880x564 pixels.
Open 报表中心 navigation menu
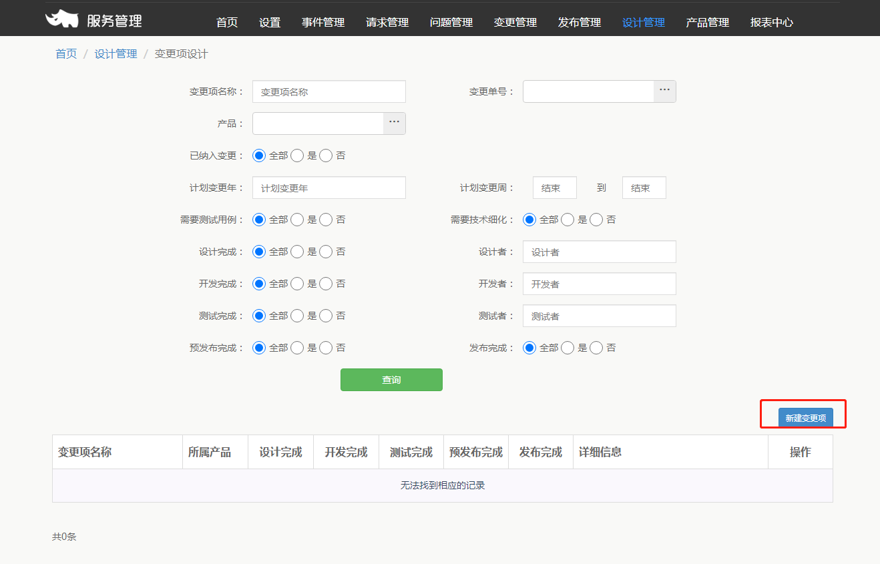click(x=772, y=22)
